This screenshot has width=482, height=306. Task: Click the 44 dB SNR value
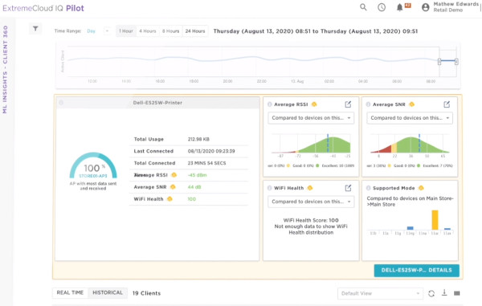[x=194, y=187]
